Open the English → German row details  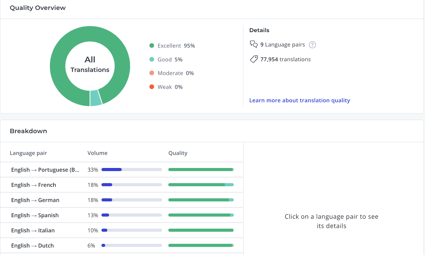[122, 200]
